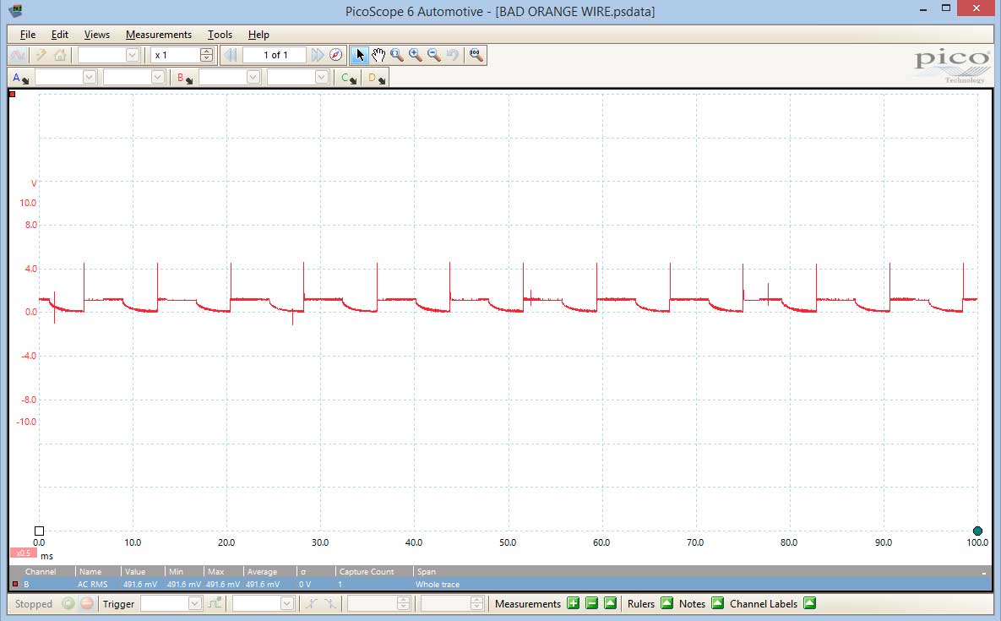This screenshot has width=1001, height=621.
Task: Select the zoom out tool
Action: tap(434, 55)
